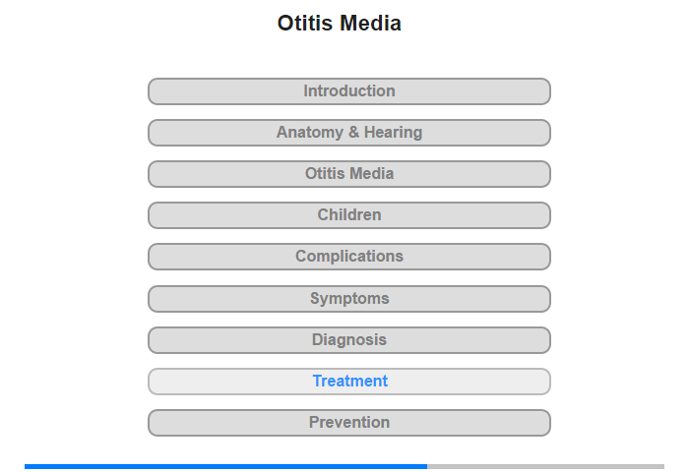Open the Prevention section
The width and height of the screenshot is (689, 472).
(348, 423)
